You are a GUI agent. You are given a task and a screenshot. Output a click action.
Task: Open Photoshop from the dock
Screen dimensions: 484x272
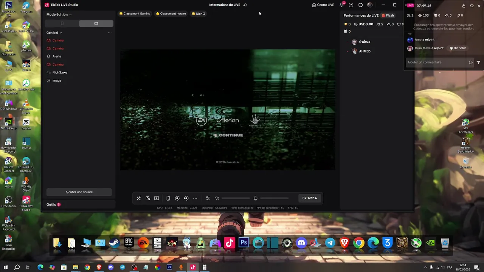(244, 243)
